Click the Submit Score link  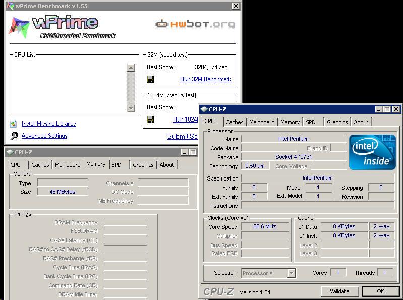183,137
